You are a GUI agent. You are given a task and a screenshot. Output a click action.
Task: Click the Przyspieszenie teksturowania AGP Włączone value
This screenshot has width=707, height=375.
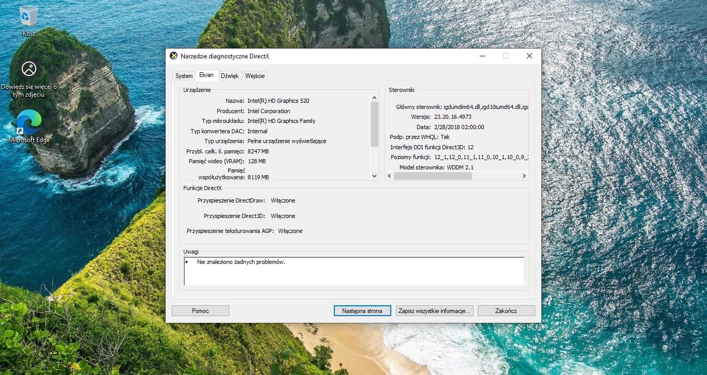click(x=290, y=231)
